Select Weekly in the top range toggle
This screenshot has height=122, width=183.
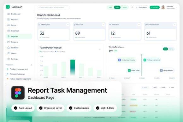coord(117,7)
